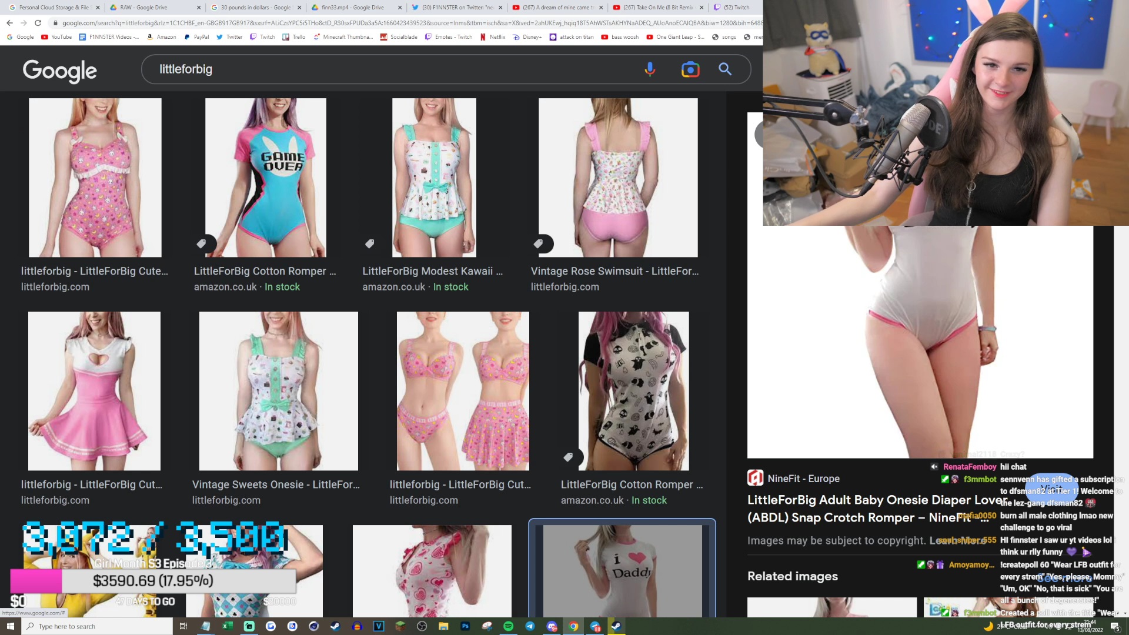Open 'LittleForBig Adult Baby Onesie' title link

click(876, 509)
